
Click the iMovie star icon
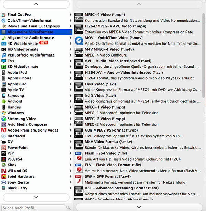pos(4,26)
